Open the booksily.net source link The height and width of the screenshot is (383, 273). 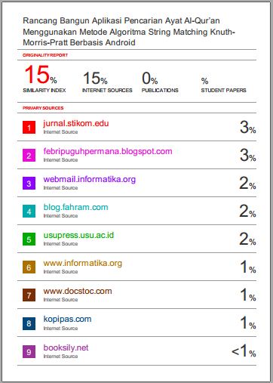[66, 347]
